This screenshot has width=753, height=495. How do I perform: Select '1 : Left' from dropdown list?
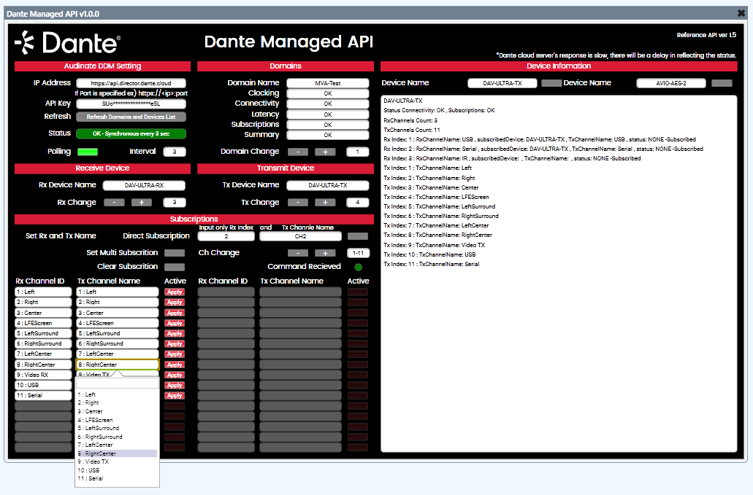tap(117, 394)
